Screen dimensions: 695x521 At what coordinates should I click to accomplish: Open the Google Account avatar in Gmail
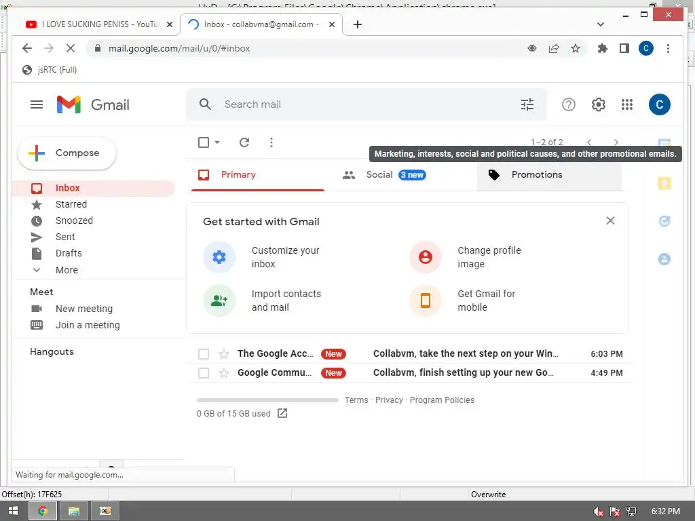click(x=659, y=104)
